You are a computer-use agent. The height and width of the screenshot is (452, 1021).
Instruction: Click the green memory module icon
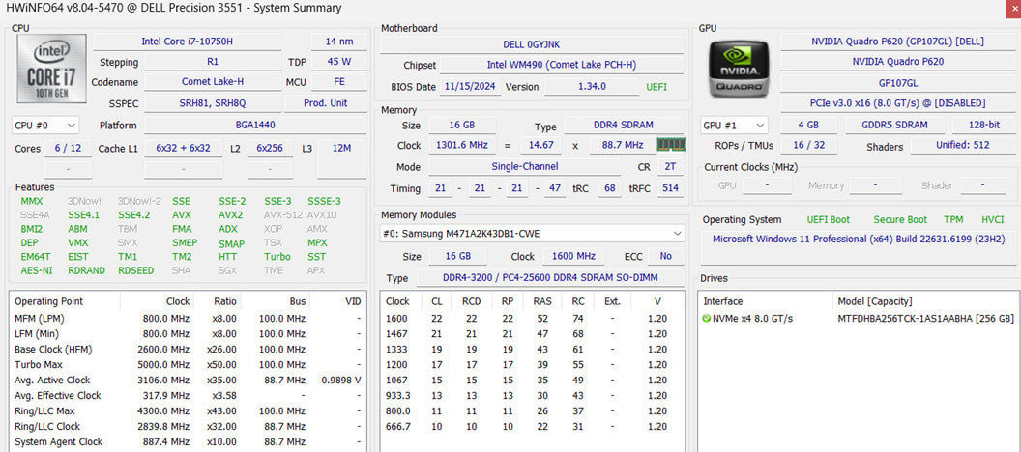tap(671, 144)
